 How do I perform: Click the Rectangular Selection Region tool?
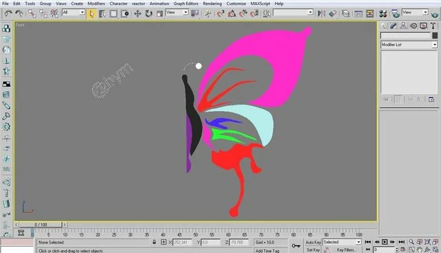[113, 14]
